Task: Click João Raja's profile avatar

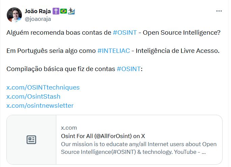Action: point(14,14)
